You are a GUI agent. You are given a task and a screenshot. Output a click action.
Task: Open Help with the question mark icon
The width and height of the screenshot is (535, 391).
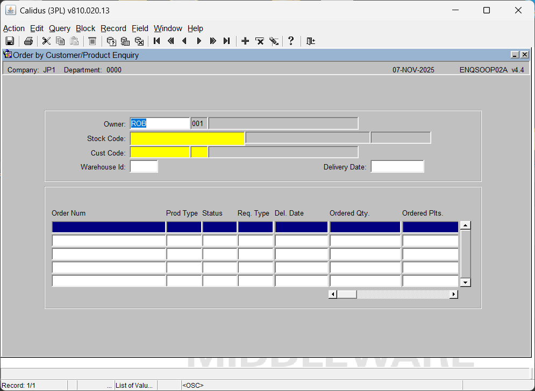pos(291,41)
